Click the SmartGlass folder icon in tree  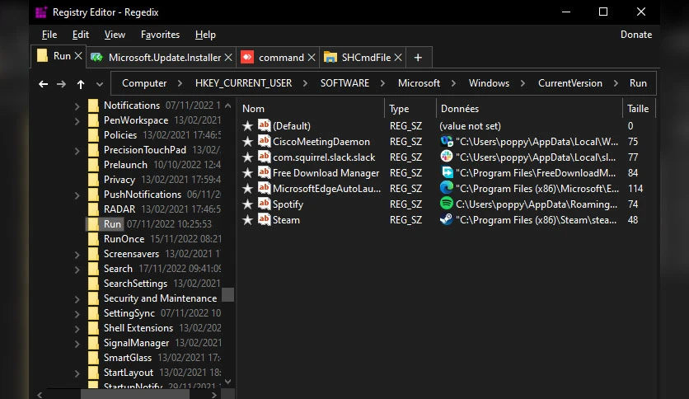(93, 358)
